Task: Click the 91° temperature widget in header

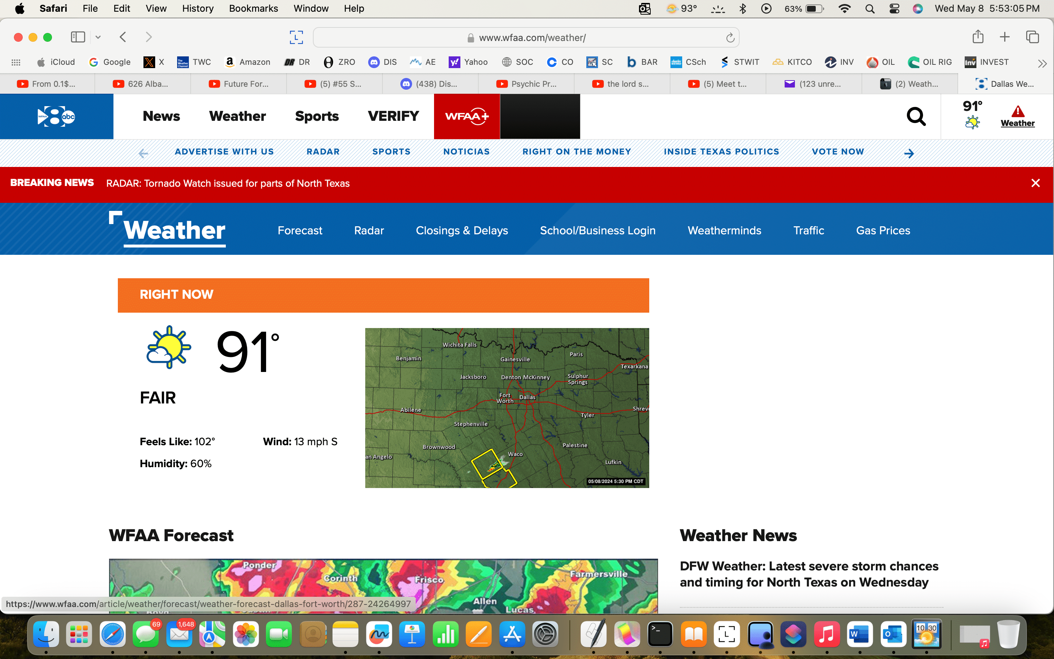Action: tap(972, 114)
